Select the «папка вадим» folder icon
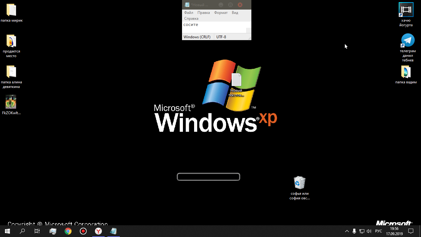 click(406, 72)
